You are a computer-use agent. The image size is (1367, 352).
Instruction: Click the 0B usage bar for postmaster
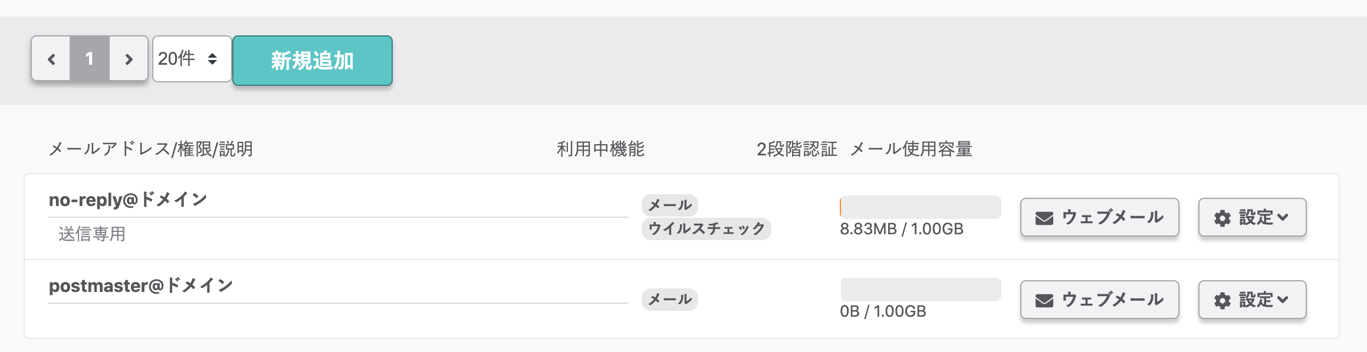pos(920,288)
